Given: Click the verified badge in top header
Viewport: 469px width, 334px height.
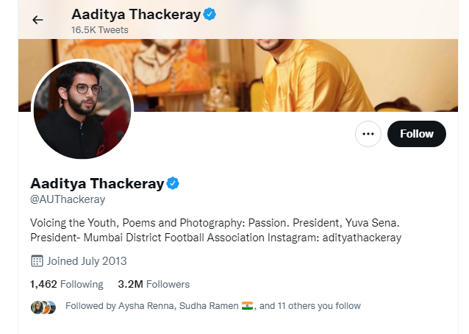Looking at the screenshot, I should pos(210,14).
